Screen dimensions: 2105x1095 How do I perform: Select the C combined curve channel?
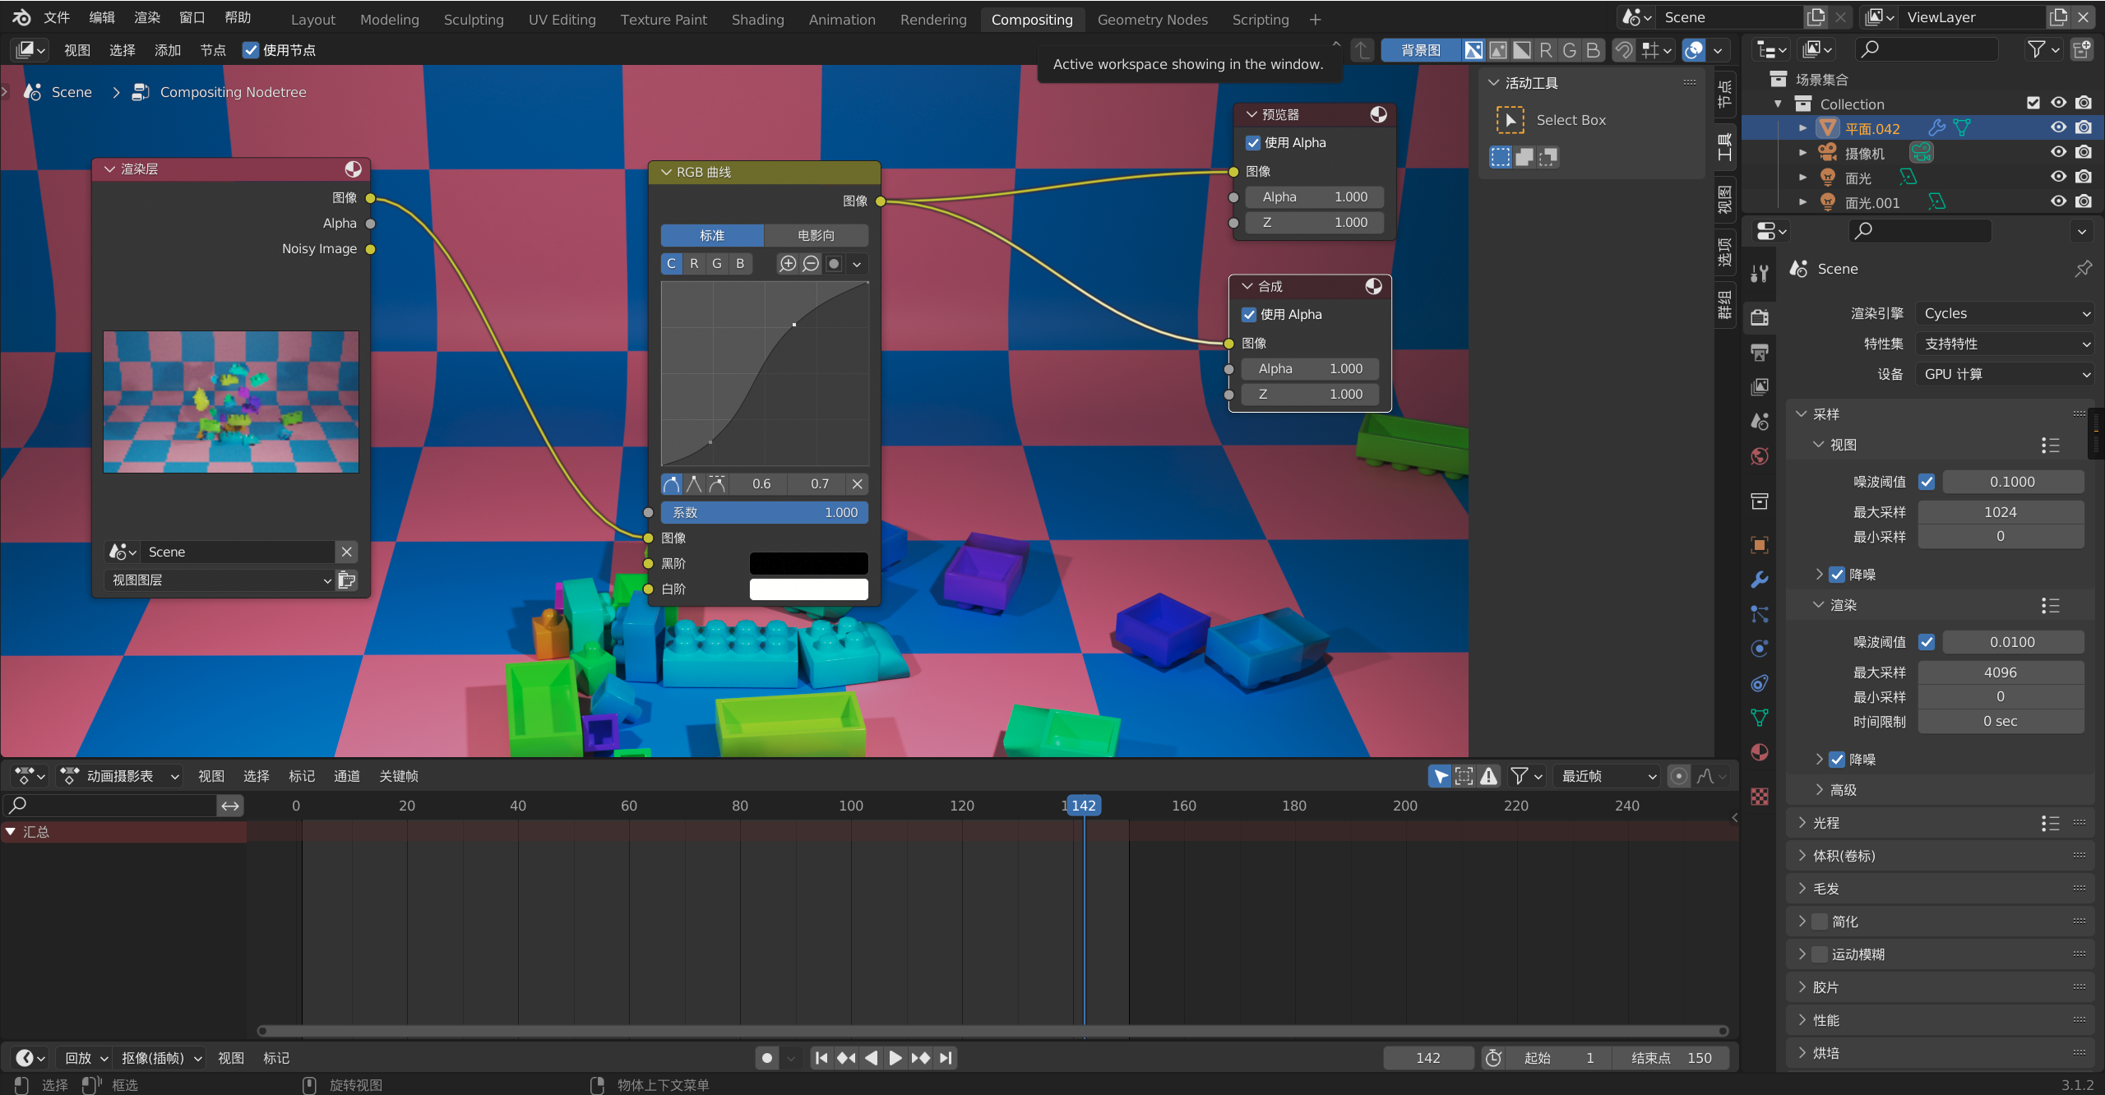pos(671,264)
